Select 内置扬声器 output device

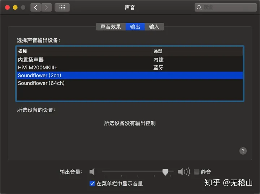tap(130, 60)
